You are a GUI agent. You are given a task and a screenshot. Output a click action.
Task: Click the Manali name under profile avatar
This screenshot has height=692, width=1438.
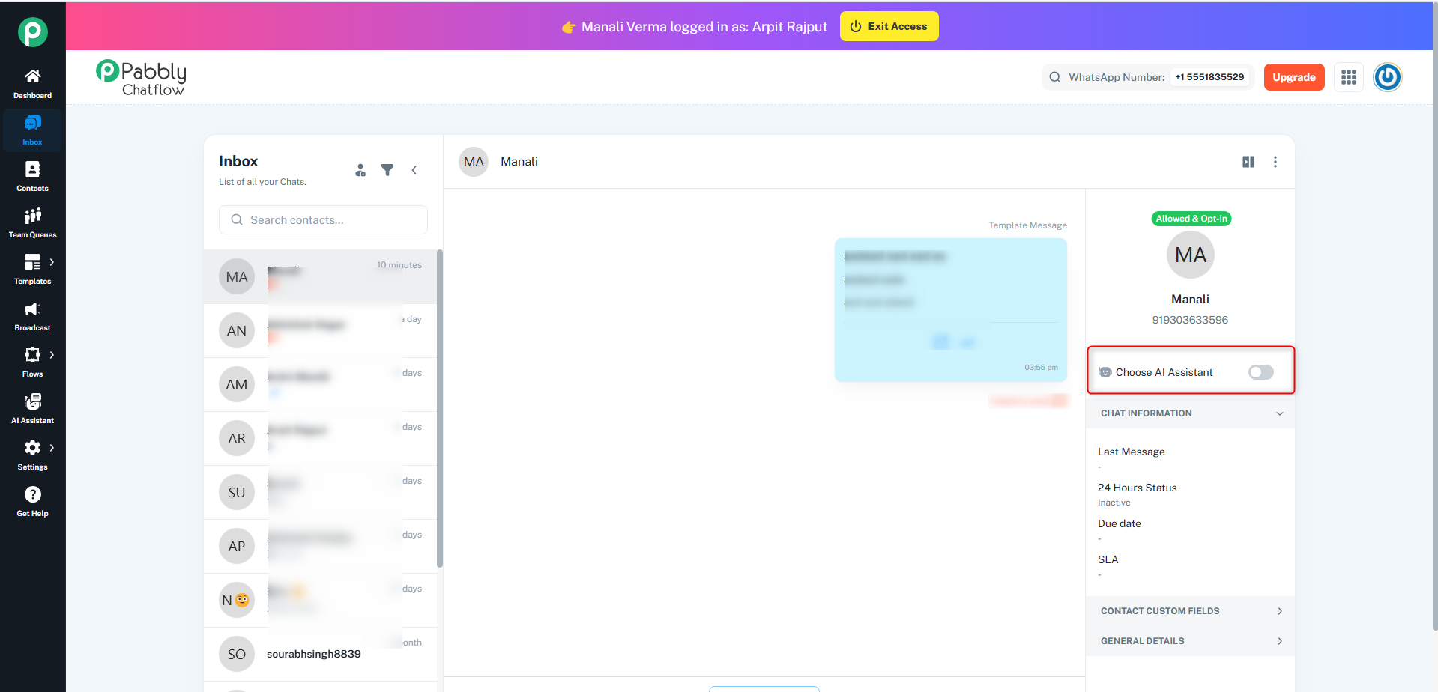pyautogui.click(x=1190, y=299)
